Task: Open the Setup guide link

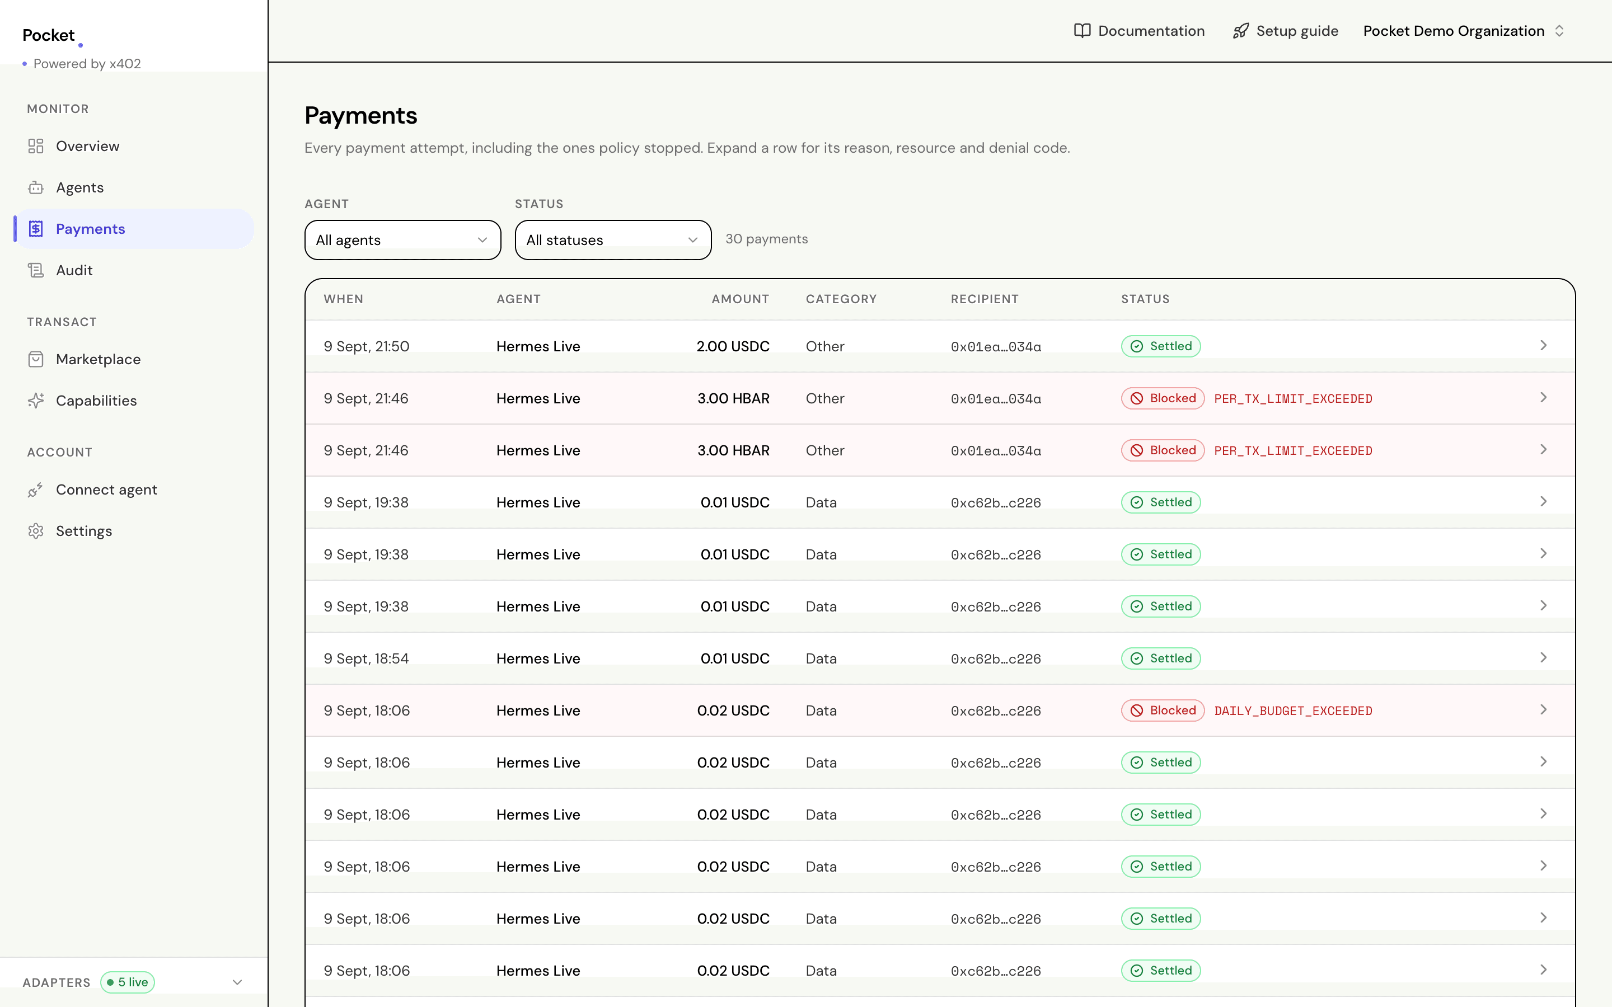Action: tap(1285, 31)
